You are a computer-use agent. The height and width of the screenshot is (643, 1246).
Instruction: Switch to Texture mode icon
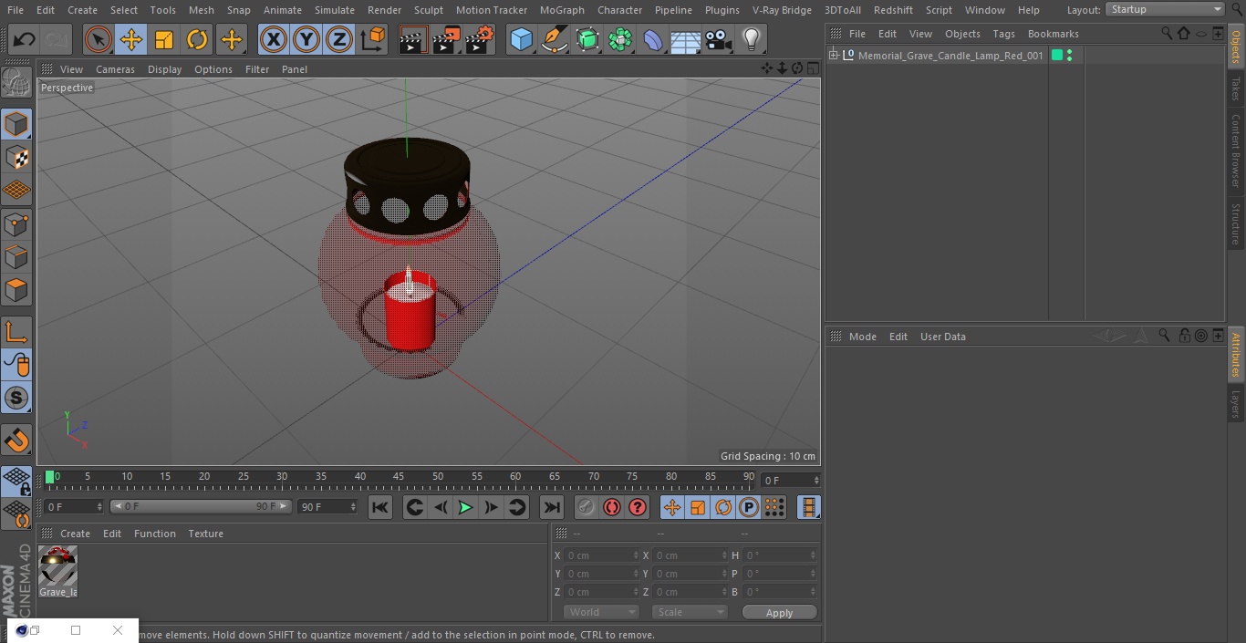(16, 157)
